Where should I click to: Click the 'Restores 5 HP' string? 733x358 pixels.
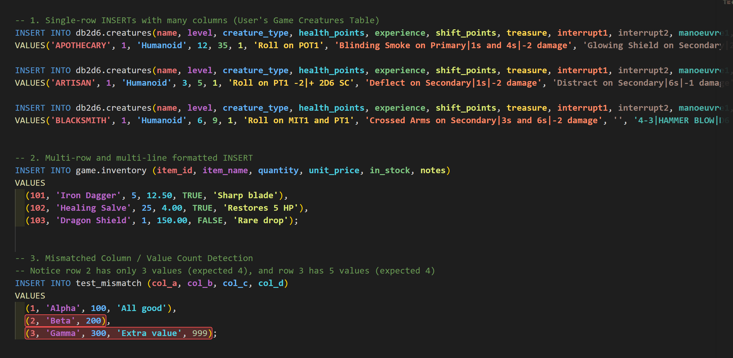[x=261, y=208]
